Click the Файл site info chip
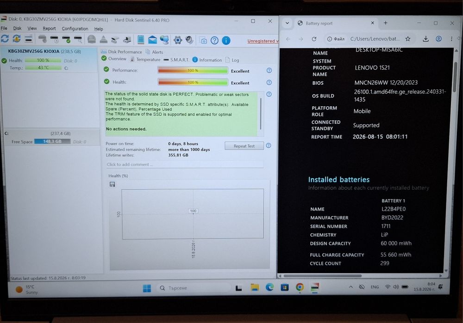This screenshot has width=463, height=323. pos(336,39)
